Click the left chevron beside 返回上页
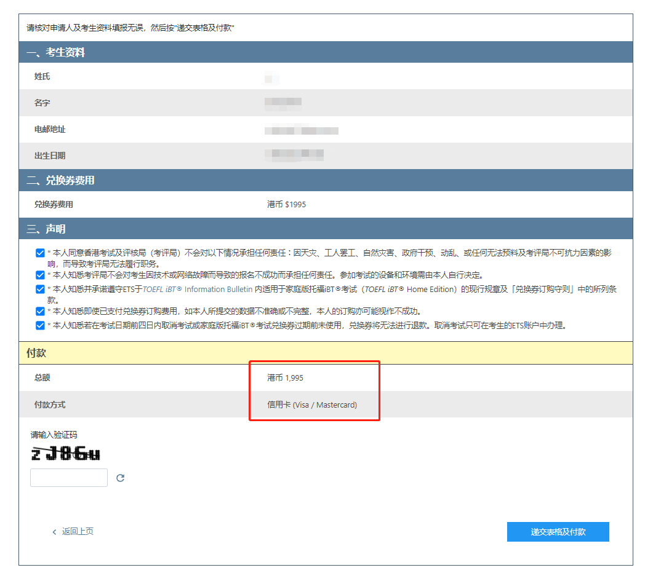 point(54,532)
